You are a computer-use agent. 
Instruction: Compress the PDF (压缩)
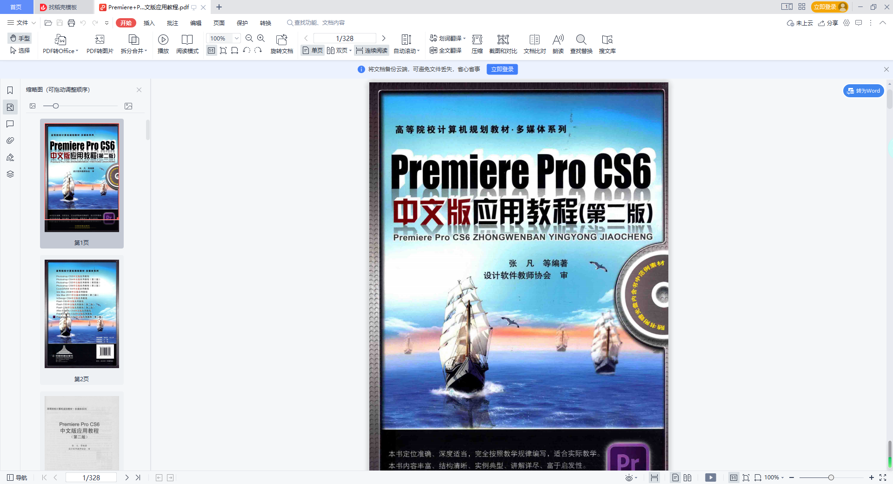click(x=477, y=44)
